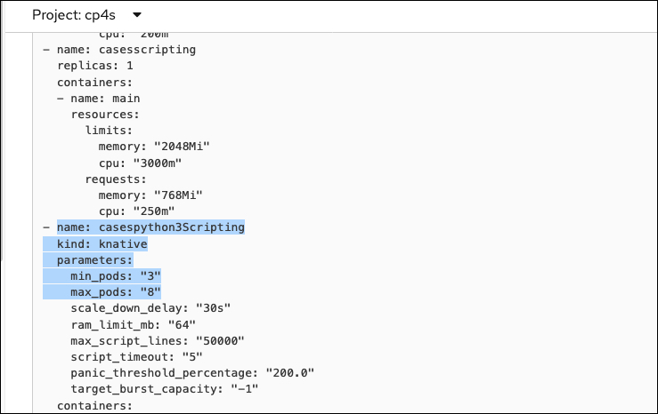Click the memory "2048Mi" value
The height and width of the screenshot is (414, 658).
[x=181, y=146]
